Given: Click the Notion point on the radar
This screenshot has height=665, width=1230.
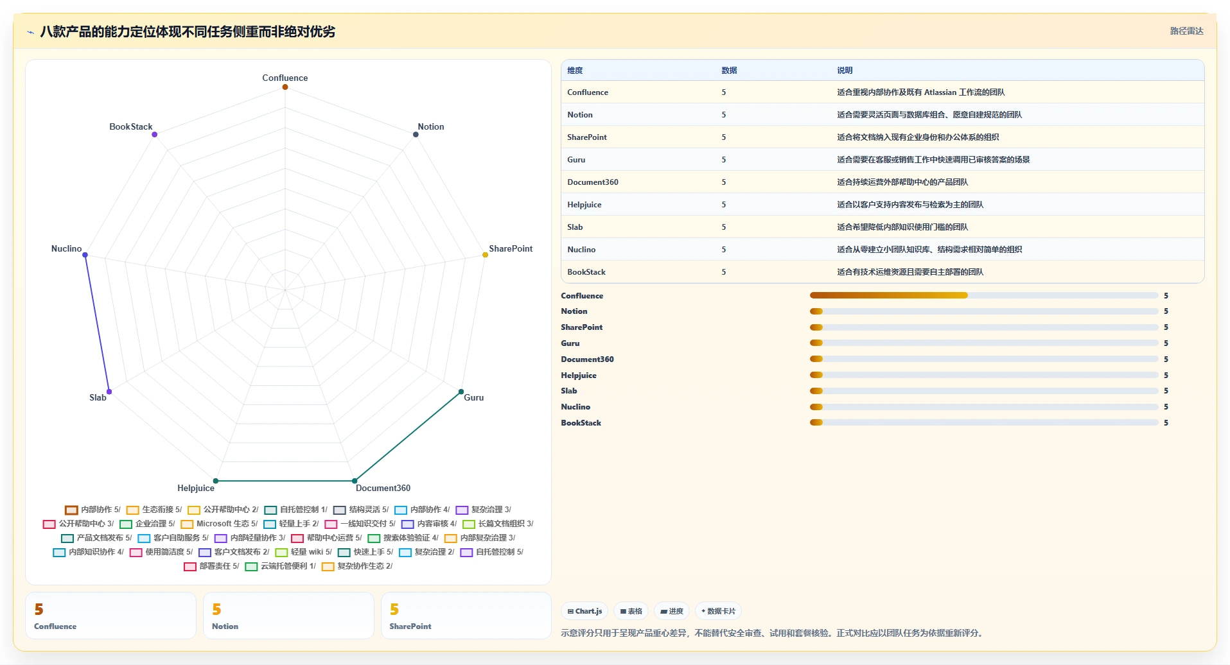Looking at the screenshot, I should tap(416, 134).
